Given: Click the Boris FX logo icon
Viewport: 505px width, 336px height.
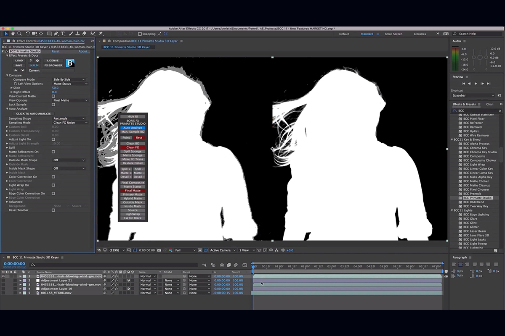Looking at the screenshot, I should [71, 63].
